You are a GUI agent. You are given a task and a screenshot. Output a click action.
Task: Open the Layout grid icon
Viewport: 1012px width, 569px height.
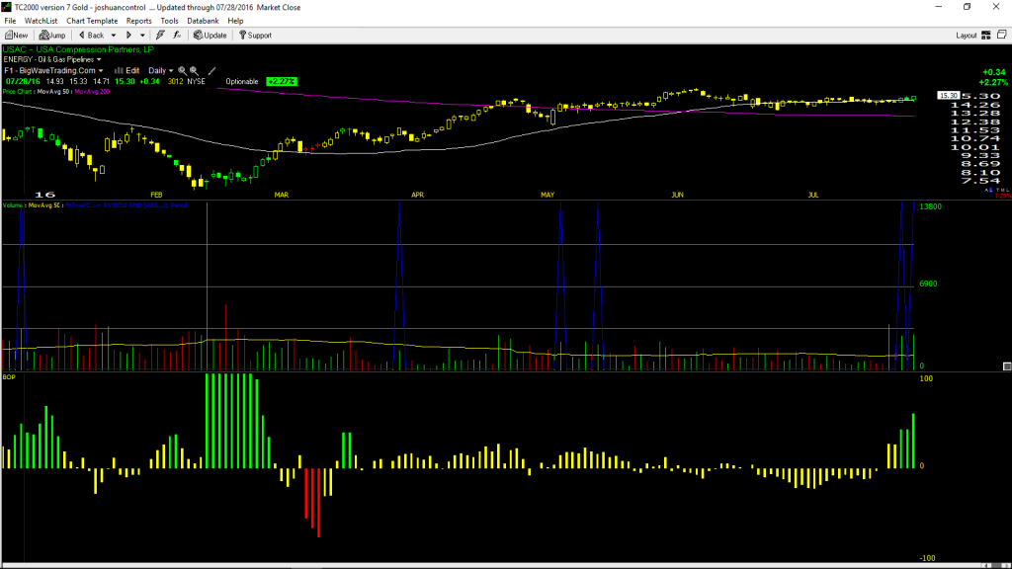[986, 36]
